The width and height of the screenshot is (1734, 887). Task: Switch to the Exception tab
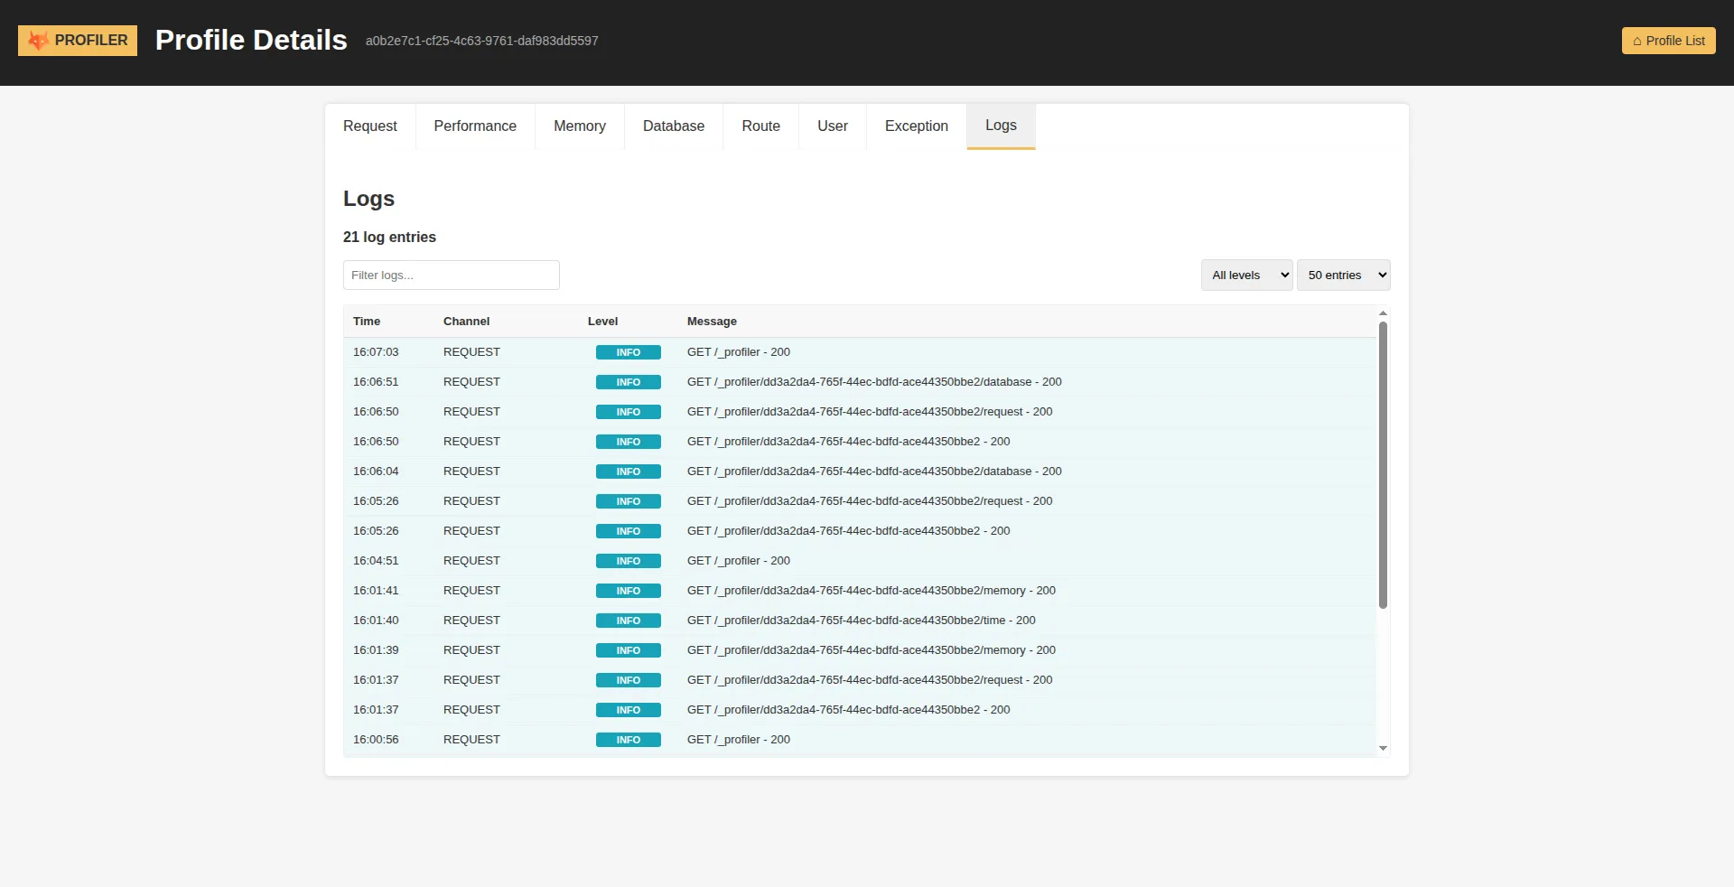pyautogui.click(x=917, y=126)
